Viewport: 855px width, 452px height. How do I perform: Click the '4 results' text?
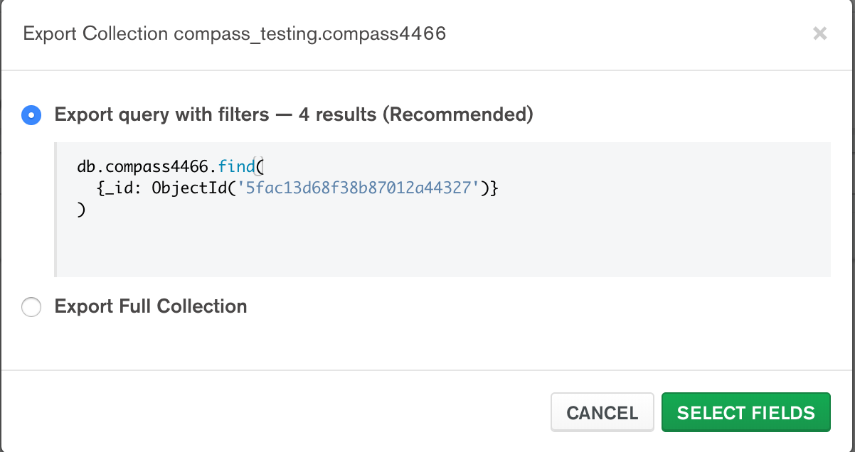337,114
